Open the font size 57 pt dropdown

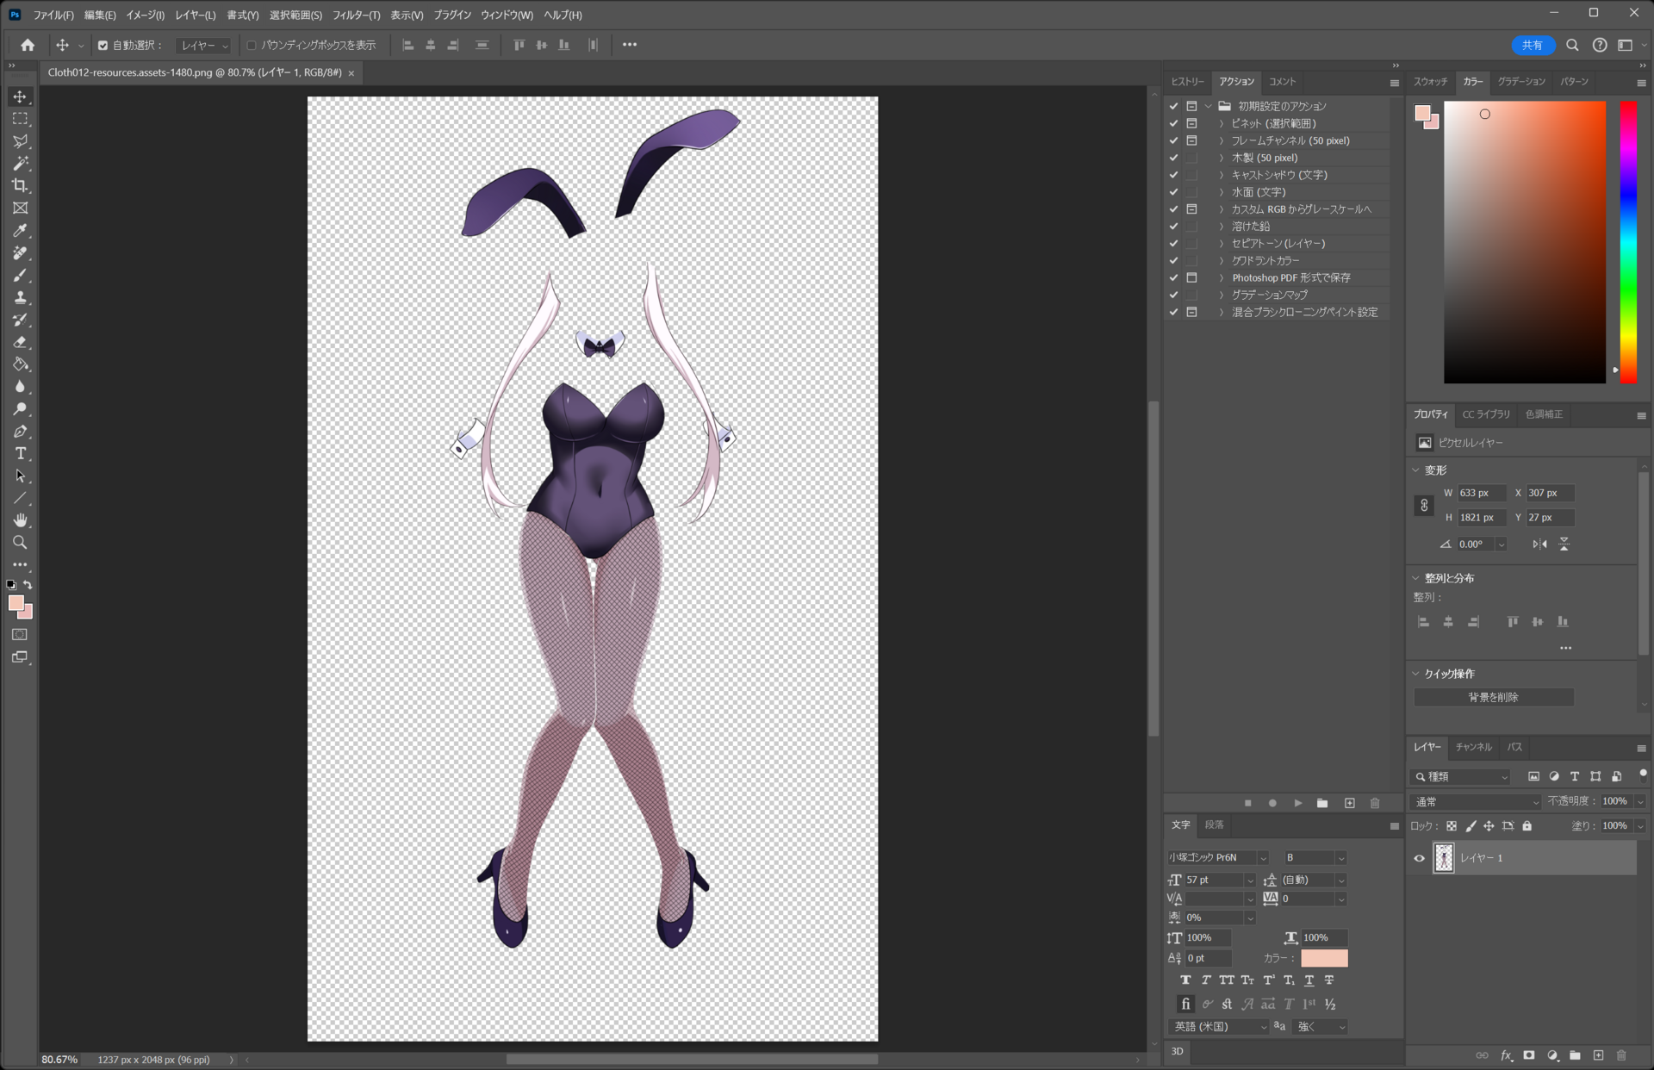(x=1250, y=880)
